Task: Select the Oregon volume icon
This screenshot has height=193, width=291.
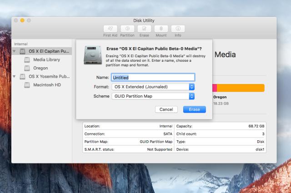Action: click(27, 68)
